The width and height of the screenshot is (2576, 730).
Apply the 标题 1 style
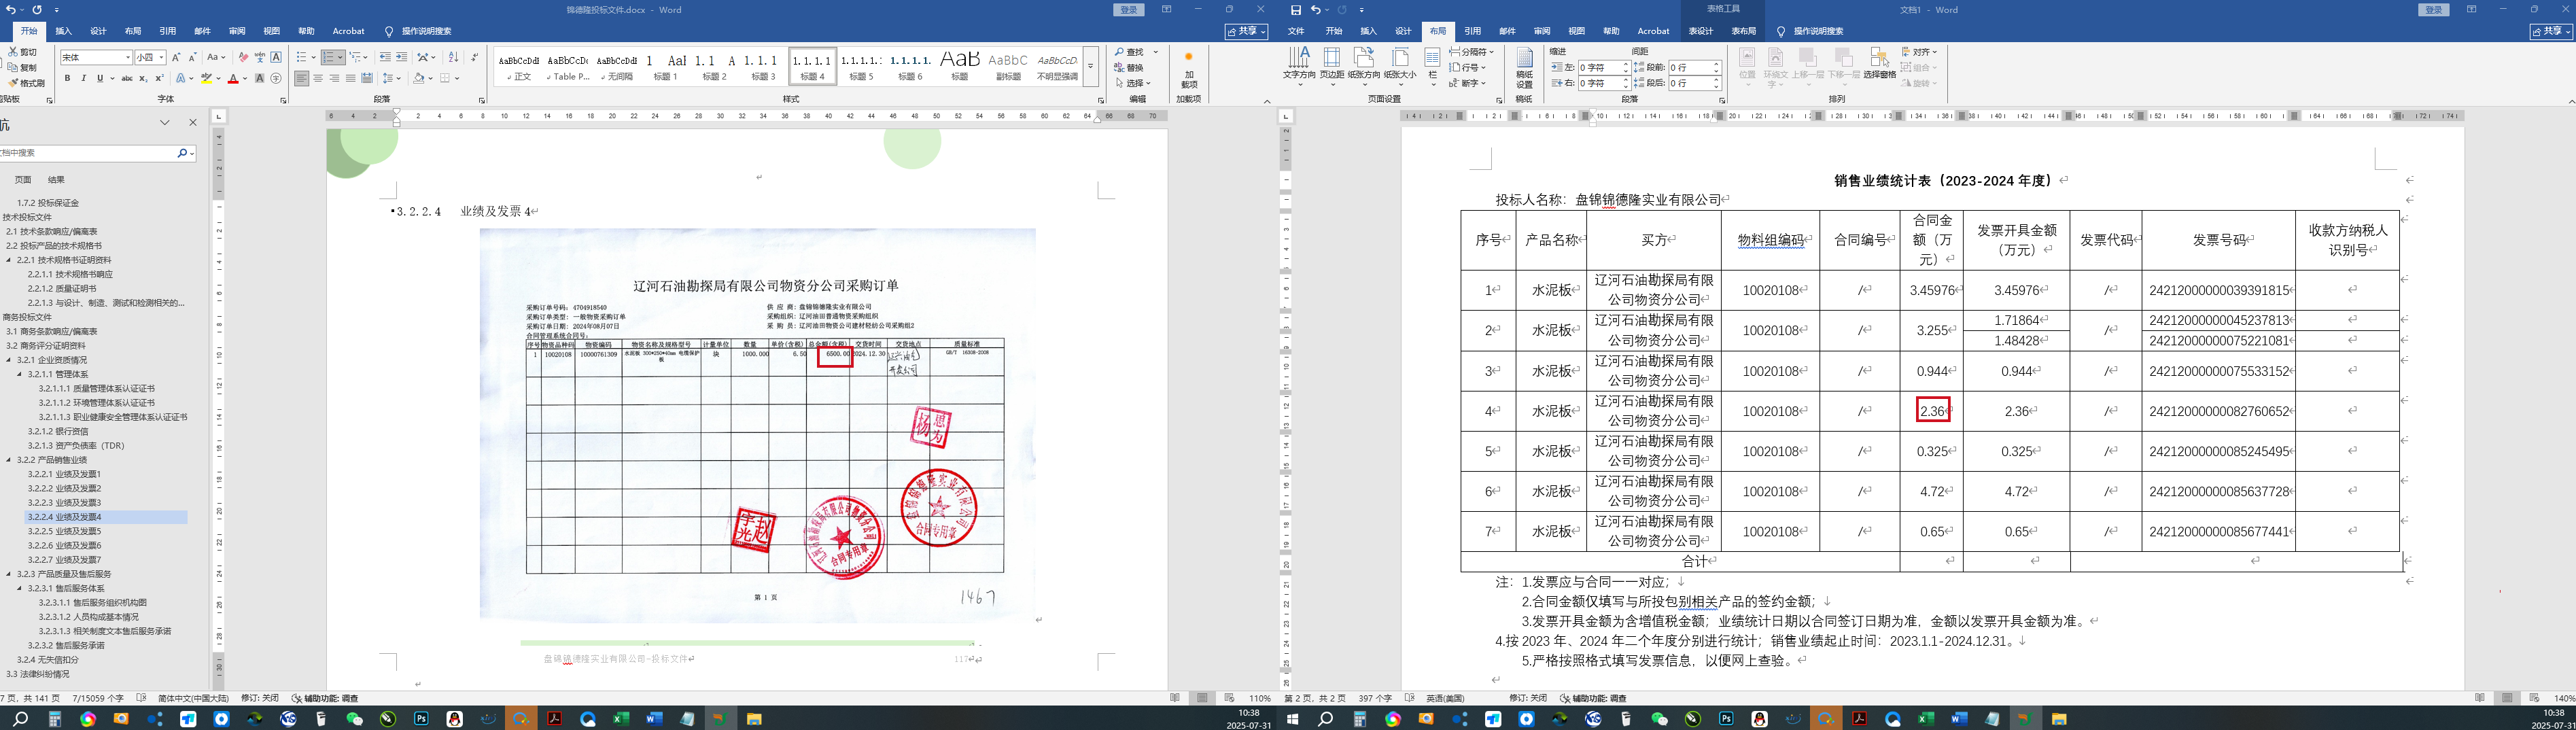click(665, 67)
